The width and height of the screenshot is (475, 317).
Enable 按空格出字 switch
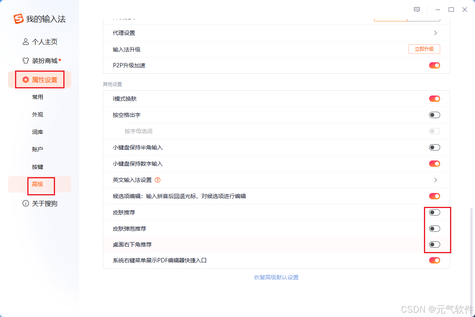[435, 115]
